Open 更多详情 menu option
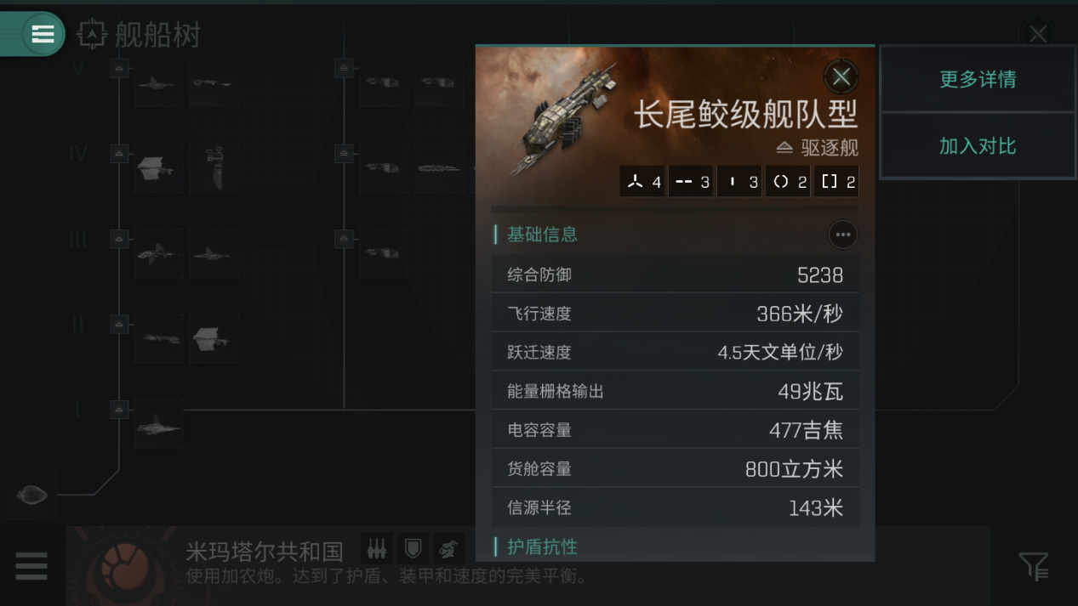 [978, 79]
